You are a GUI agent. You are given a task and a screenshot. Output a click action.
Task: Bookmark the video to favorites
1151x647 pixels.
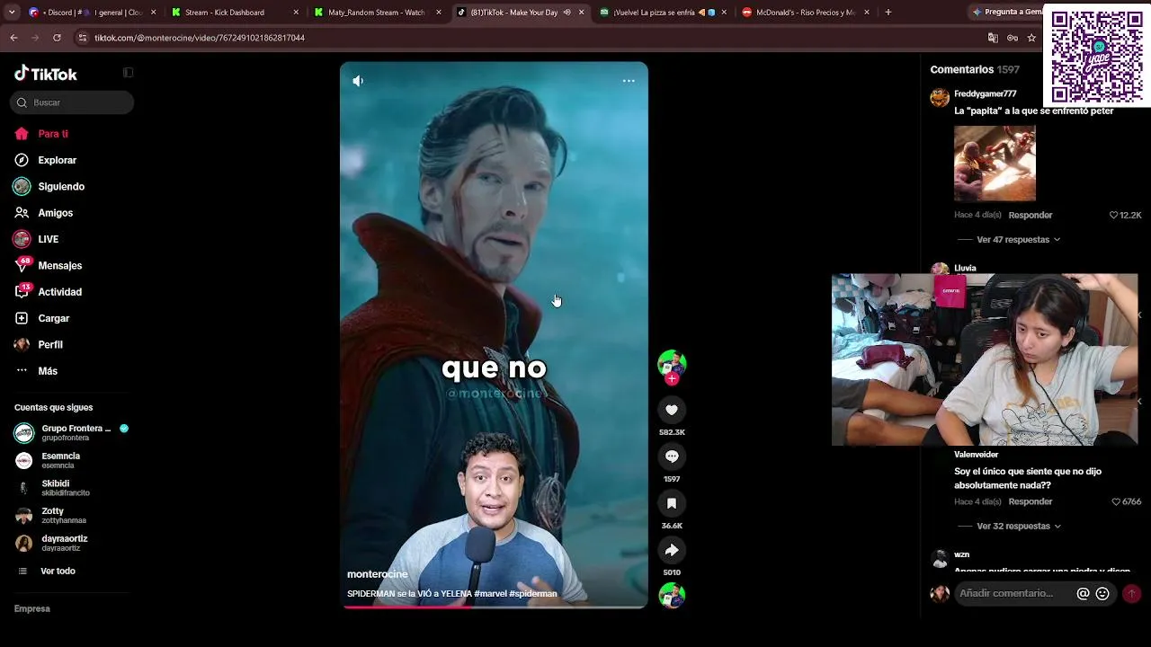click(672, 503)
